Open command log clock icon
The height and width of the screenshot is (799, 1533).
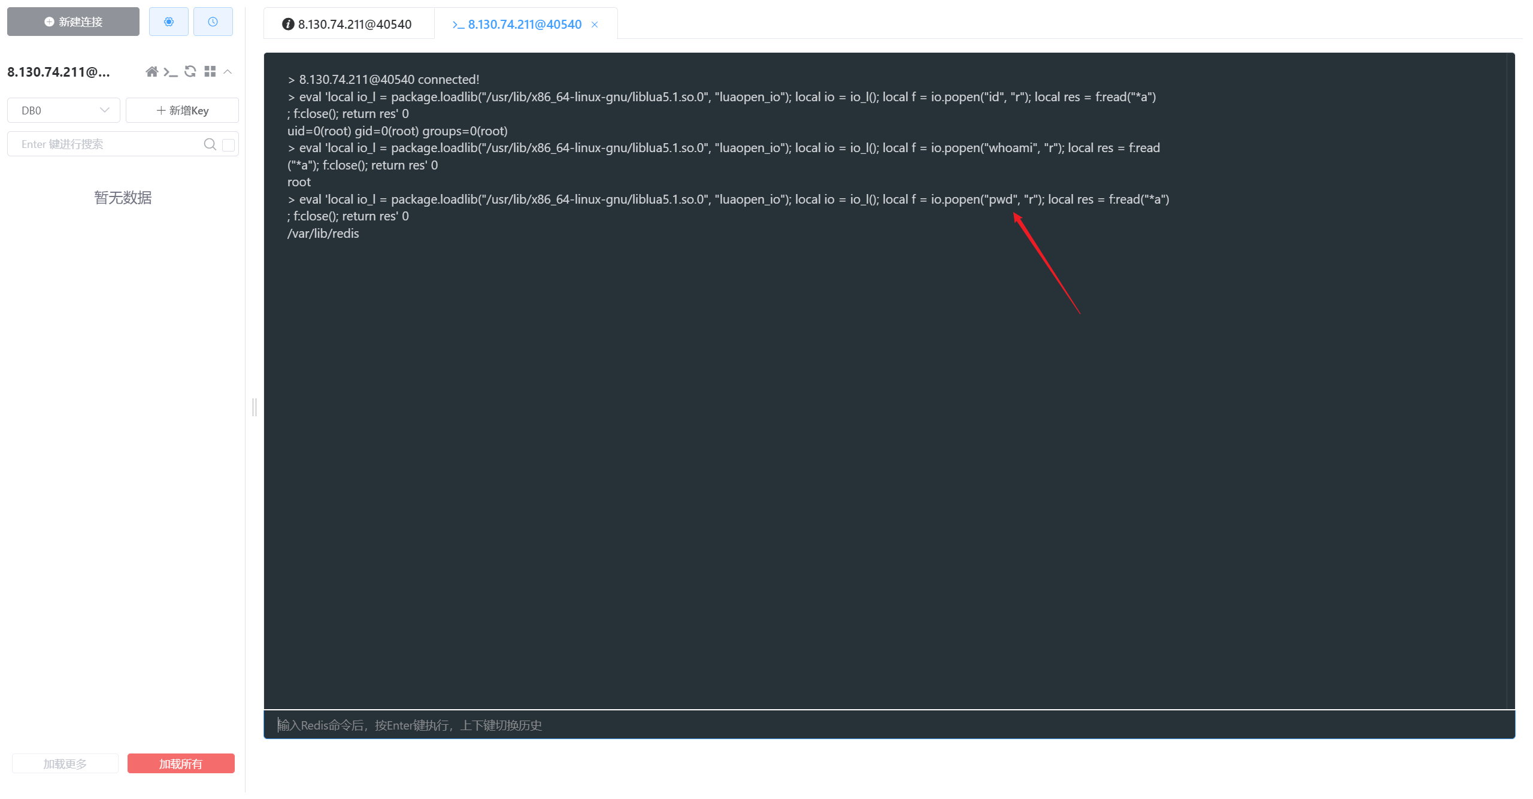(x=213, y=22)
